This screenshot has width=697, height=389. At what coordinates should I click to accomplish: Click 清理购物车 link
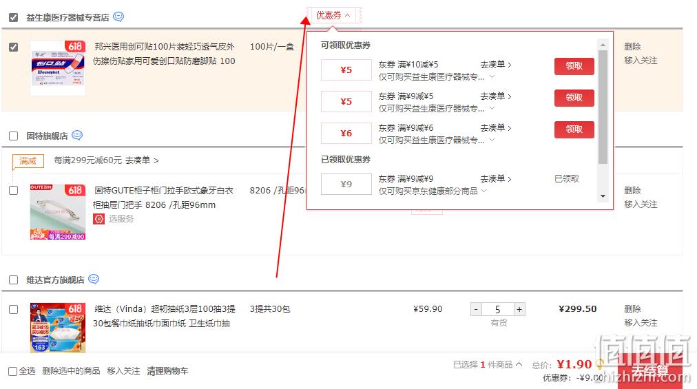pos(167,371)
